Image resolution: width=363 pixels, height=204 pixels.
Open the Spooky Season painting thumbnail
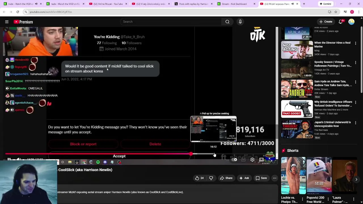(x=297, y=69)
